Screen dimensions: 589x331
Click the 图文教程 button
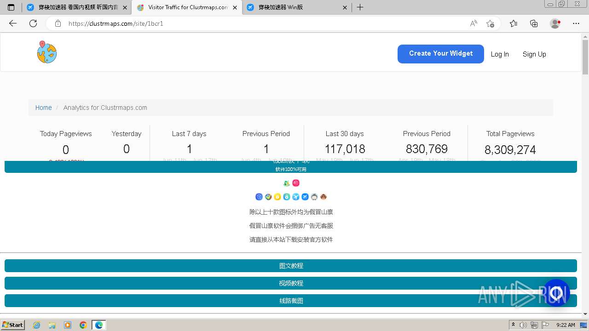pyautogui.click(x=291, y=266)
